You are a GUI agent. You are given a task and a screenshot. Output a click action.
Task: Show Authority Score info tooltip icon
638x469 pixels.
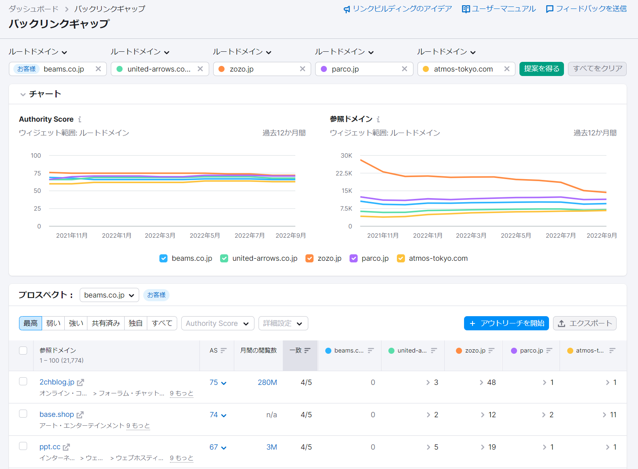click(80, 119)
